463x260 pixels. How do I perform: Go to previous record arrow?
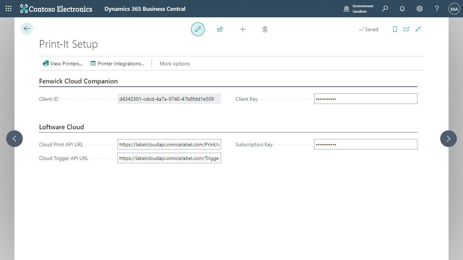pyautogui.click(x=14, y=139)
